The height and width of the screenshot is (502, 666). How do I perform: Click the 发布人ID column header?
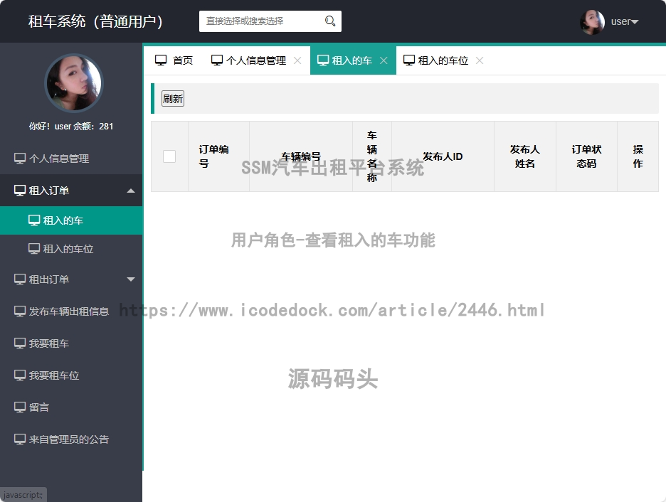(x=443, y=156)
